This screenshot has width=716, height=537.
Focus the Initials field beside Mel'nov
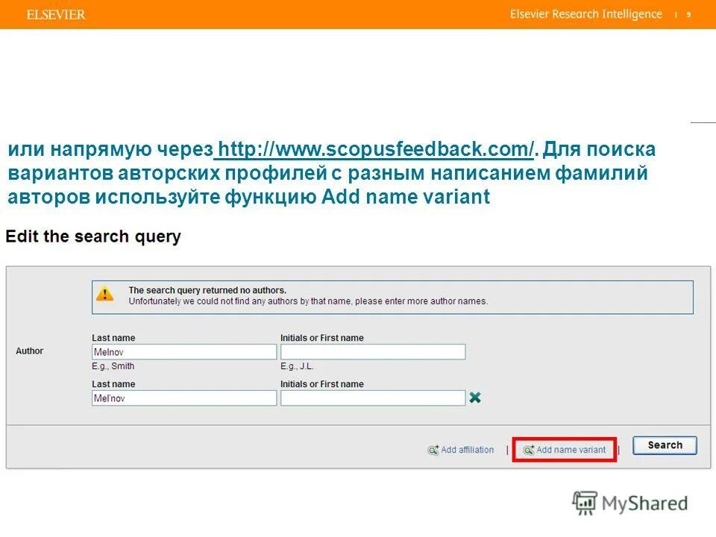pos(373,398)
